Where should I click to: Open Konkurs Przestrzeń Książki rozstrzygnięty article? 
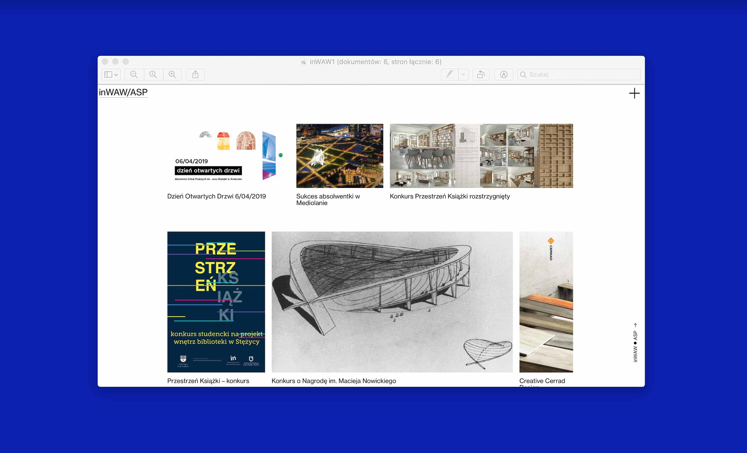coord(450,196)
